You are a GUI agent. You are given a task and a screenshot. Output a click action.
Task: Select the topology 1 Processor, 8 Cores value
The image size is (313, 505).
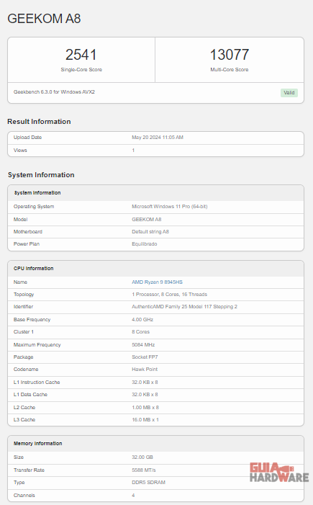pyautogui.click(x=170, y=295)
